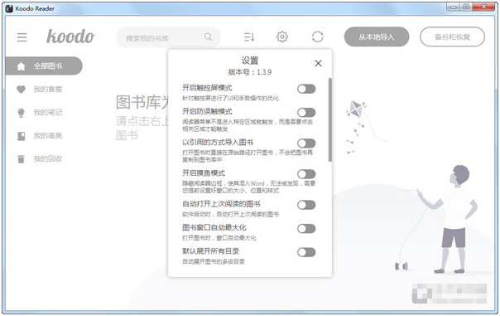The width and height of the screenshot is (500, 316).
Task: Toggle 自动打开上次阅读的图书 switch
Action: tap(306, 205)
